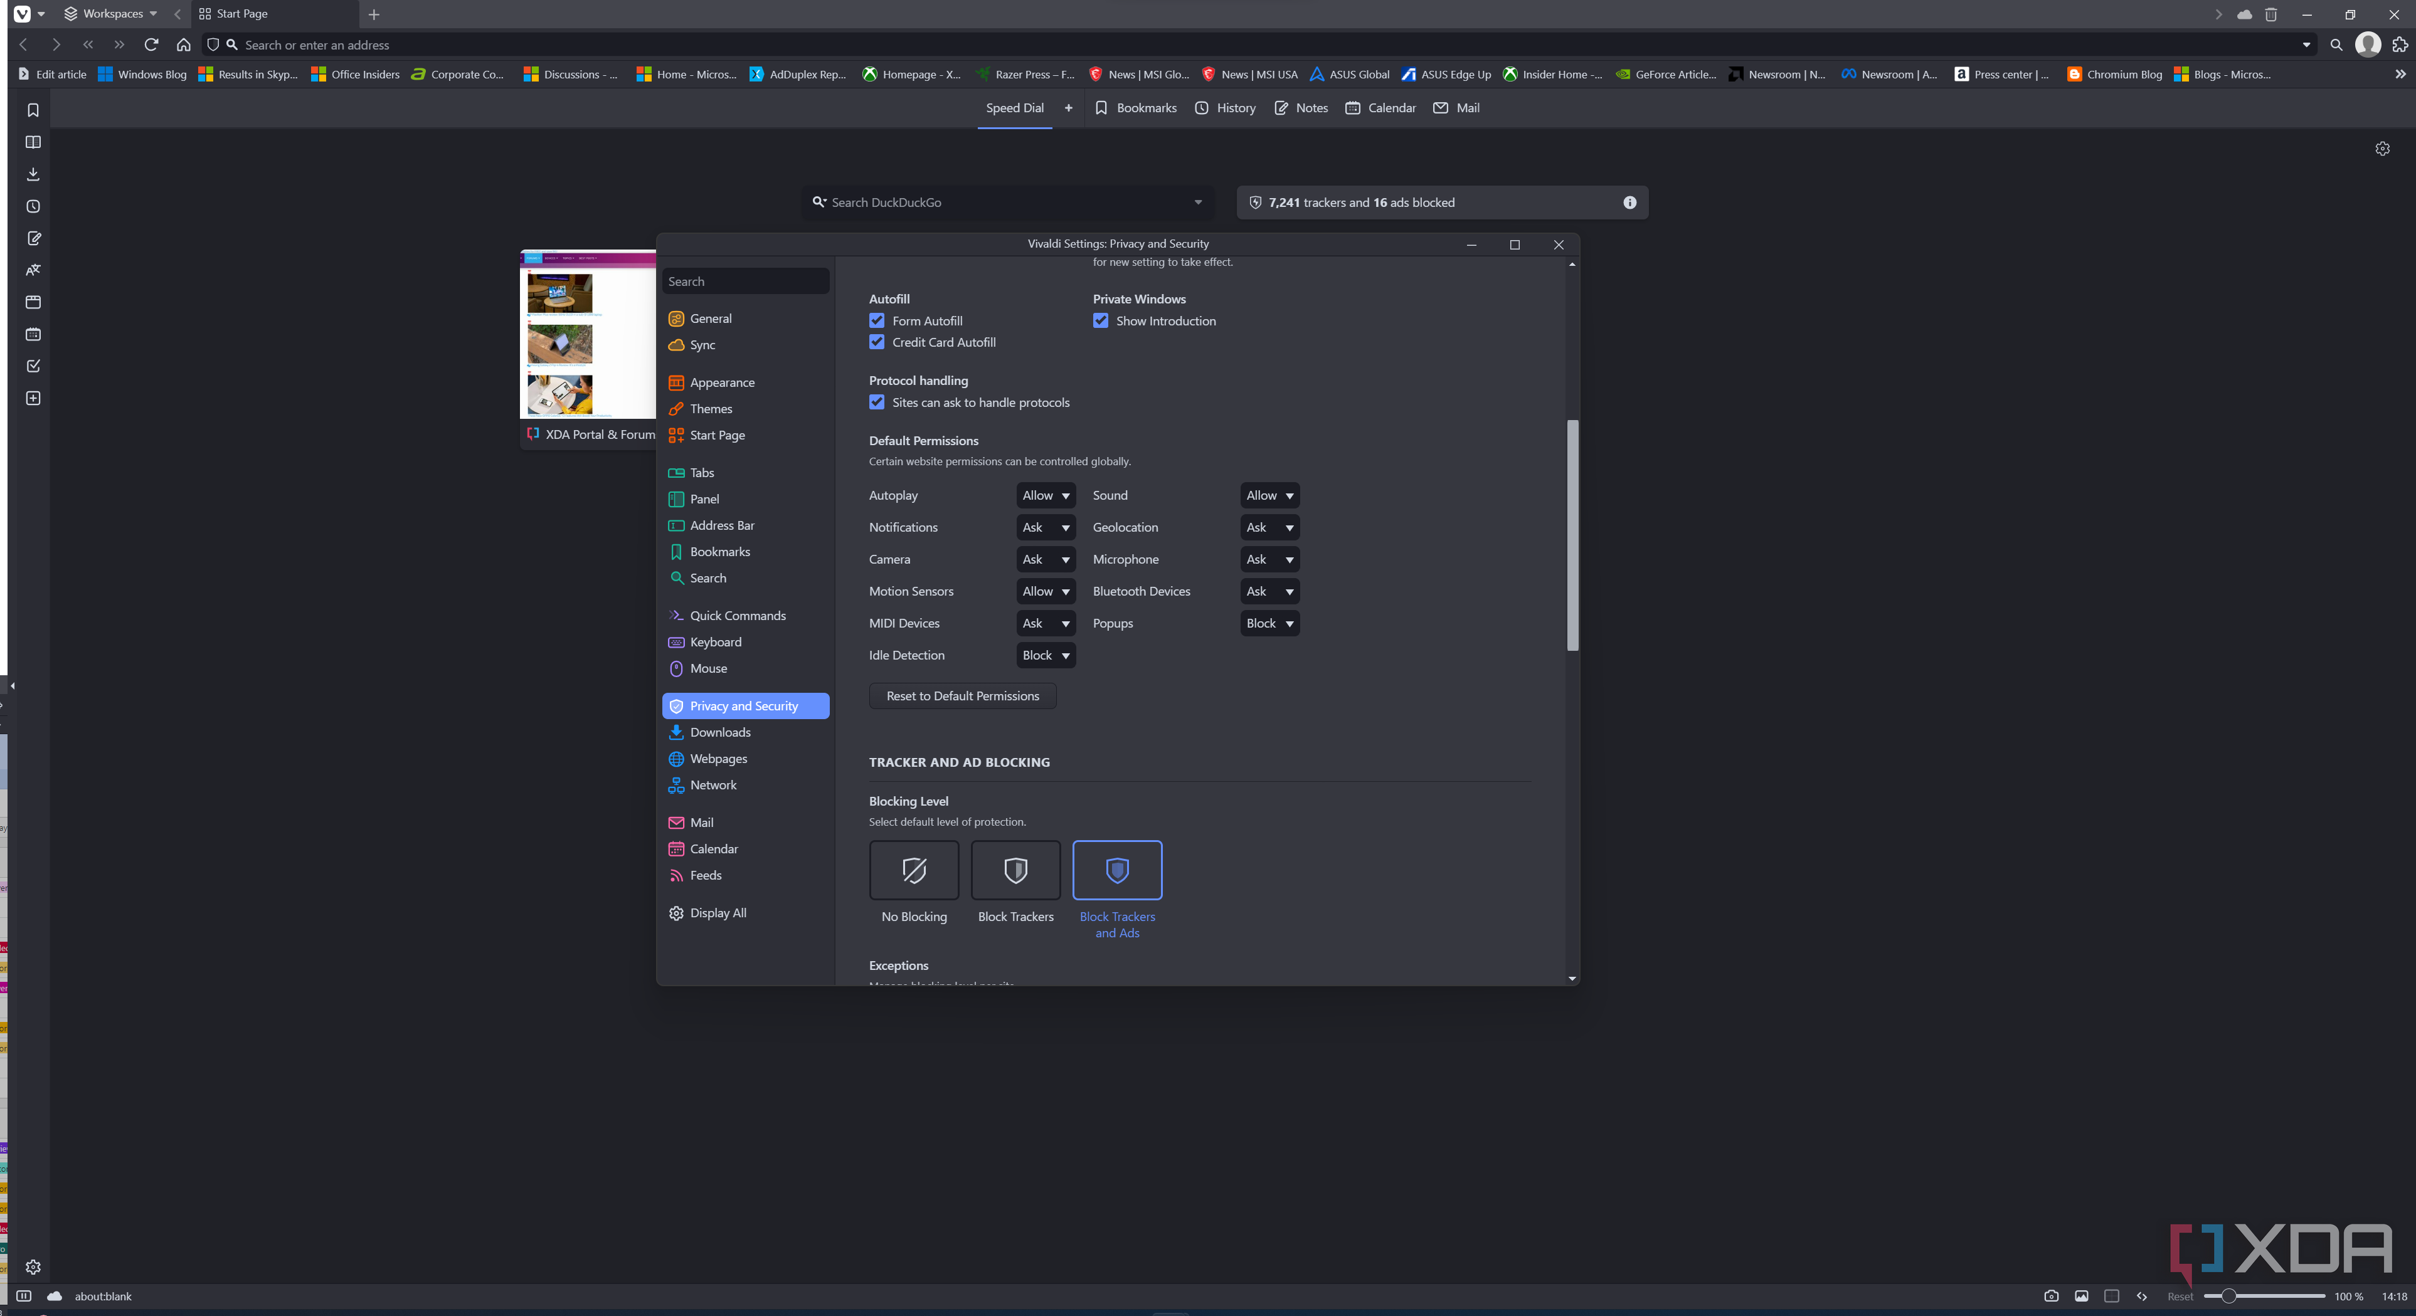Image resolution: width=2416 pixels, height=1316 pixels.
Task: Capture page with status bar camera icon
Action: click(x=2051, y=1297)
